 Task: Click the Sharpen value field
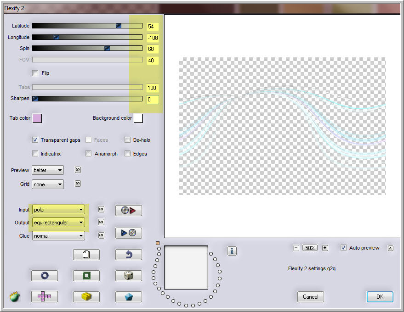point(153,100)
